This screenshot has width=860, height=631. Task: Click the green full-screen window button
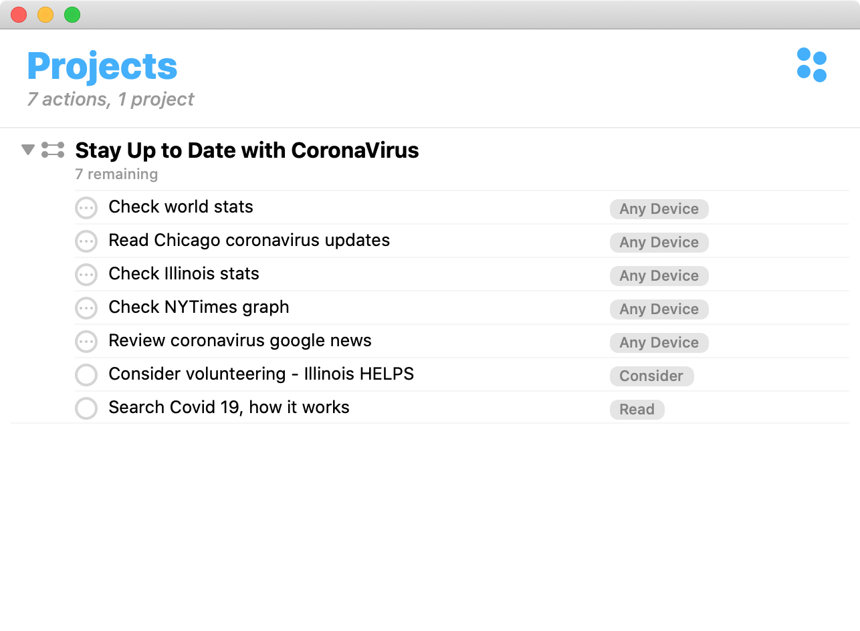pyautogui.click(x=72, y=15)
